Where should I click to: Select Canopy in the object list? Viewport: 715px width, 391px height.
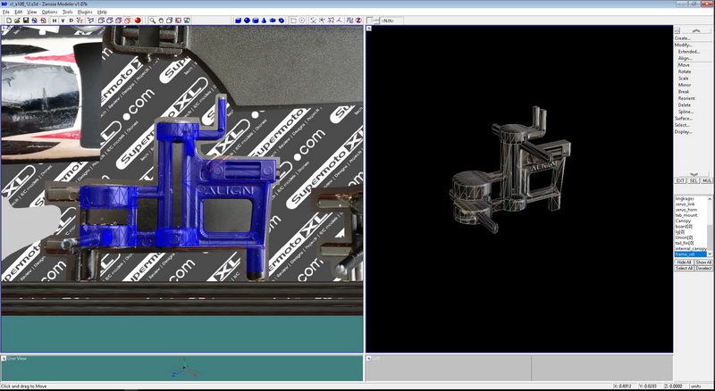683,220
